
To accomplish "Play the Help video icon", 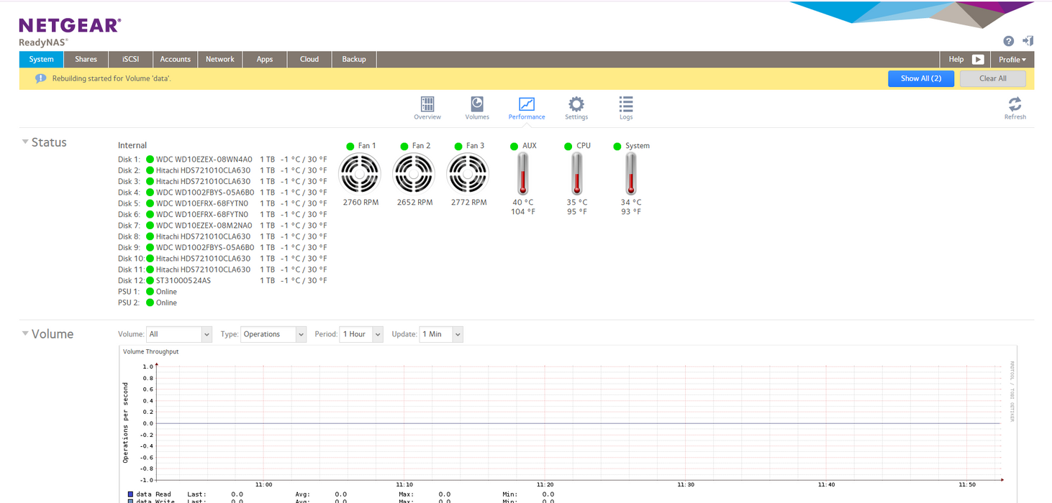I will (978, 60).
